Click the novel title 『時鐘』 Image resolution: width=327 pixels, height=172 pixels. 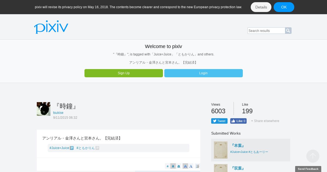(x=66, y=106)
